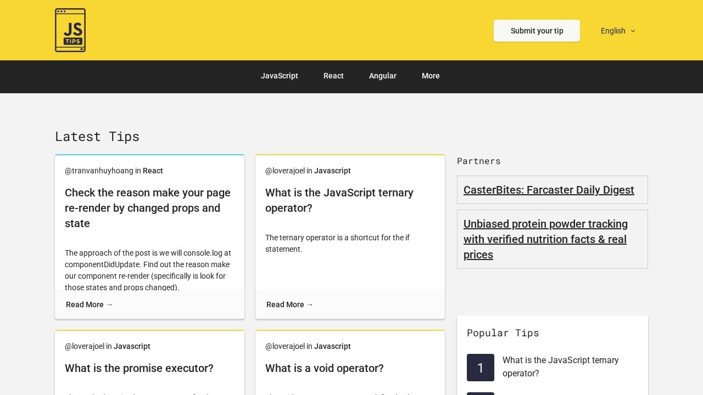The height and width of the screenshot is (395, 703).
Task: Click Read More on the re-render tip
Action: point(89,304)
